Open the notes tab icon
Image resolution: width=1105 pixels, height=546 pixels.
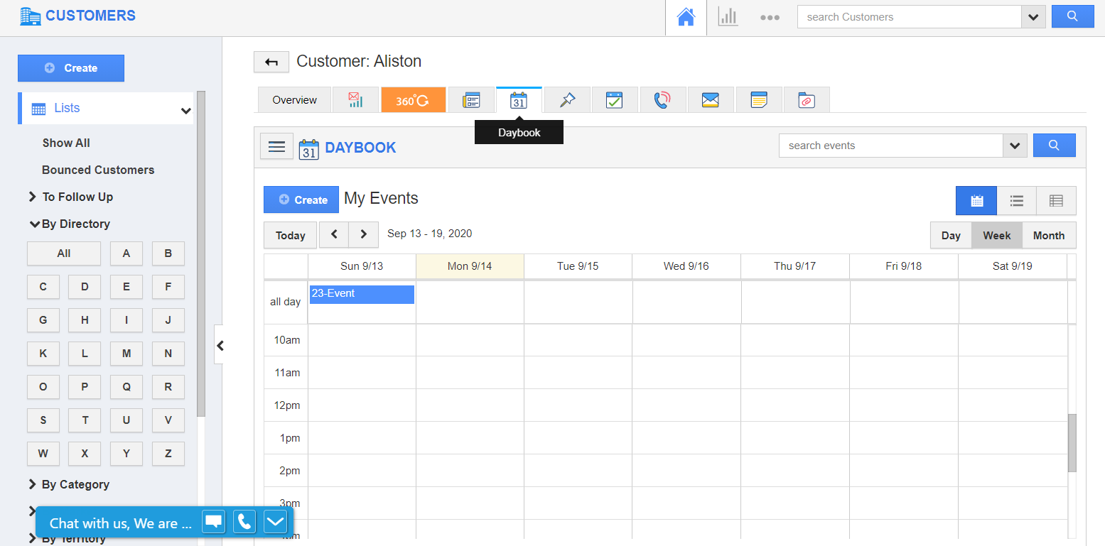pos(759,100)
